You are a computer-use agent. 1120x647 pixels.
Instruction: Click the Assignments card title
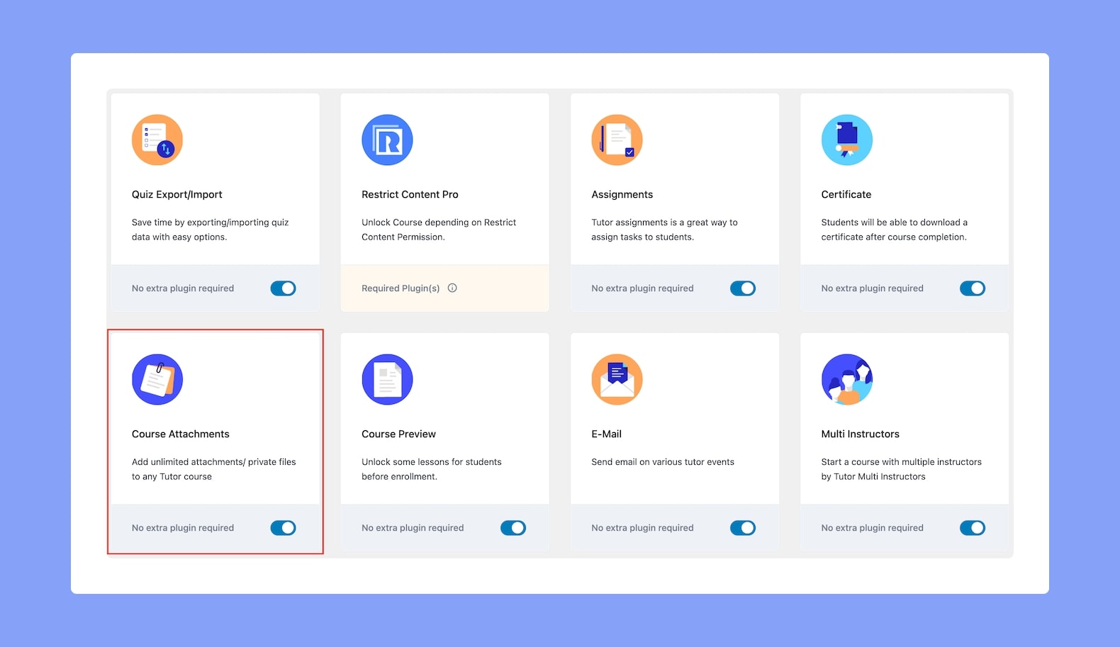click(622, 194)
